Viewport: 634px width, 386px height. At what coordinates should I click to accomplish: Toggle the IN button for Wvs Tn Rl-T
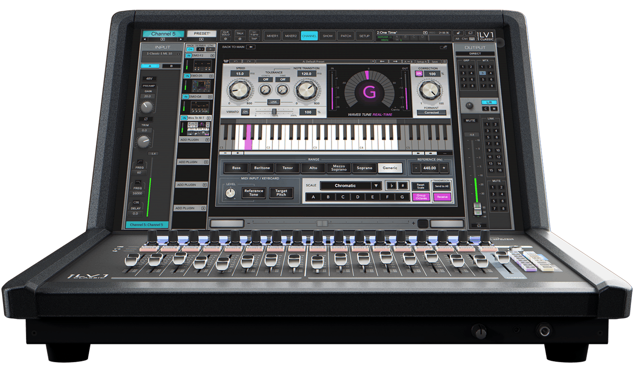pos(184,118)
